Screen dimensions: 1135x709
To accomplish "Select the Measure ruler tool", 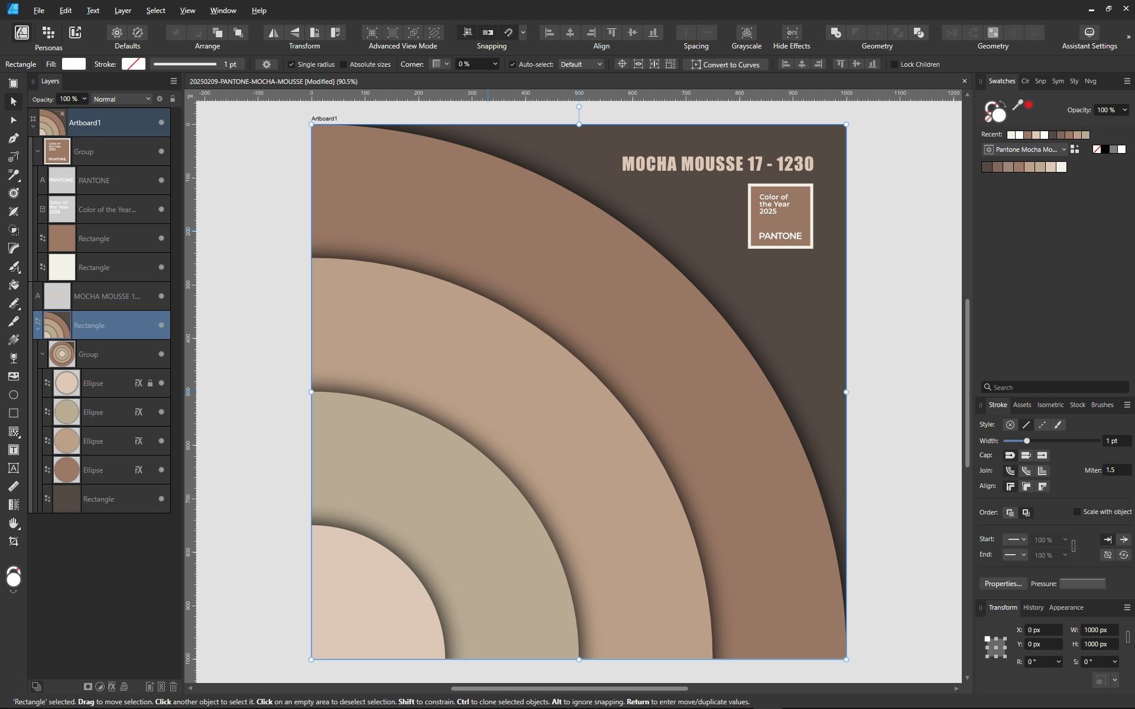I will tap(14, 486).
